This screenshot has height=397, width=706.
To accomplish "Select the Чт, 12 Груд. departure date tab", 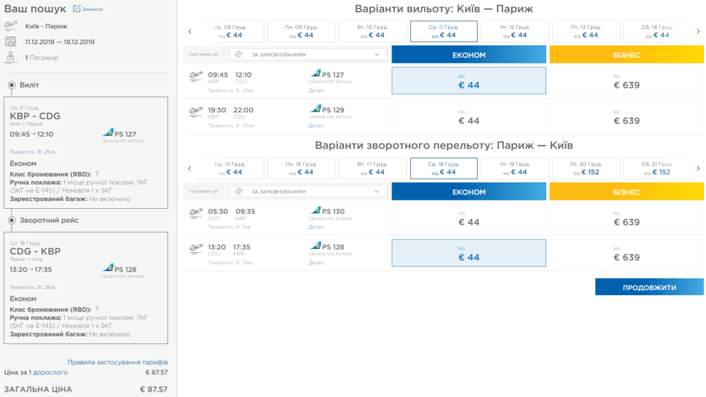I will coord(514,32).
